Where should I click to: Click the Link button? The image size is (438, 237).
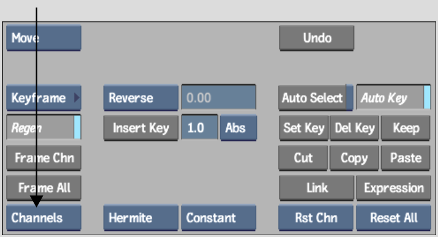tap(317, 187)
